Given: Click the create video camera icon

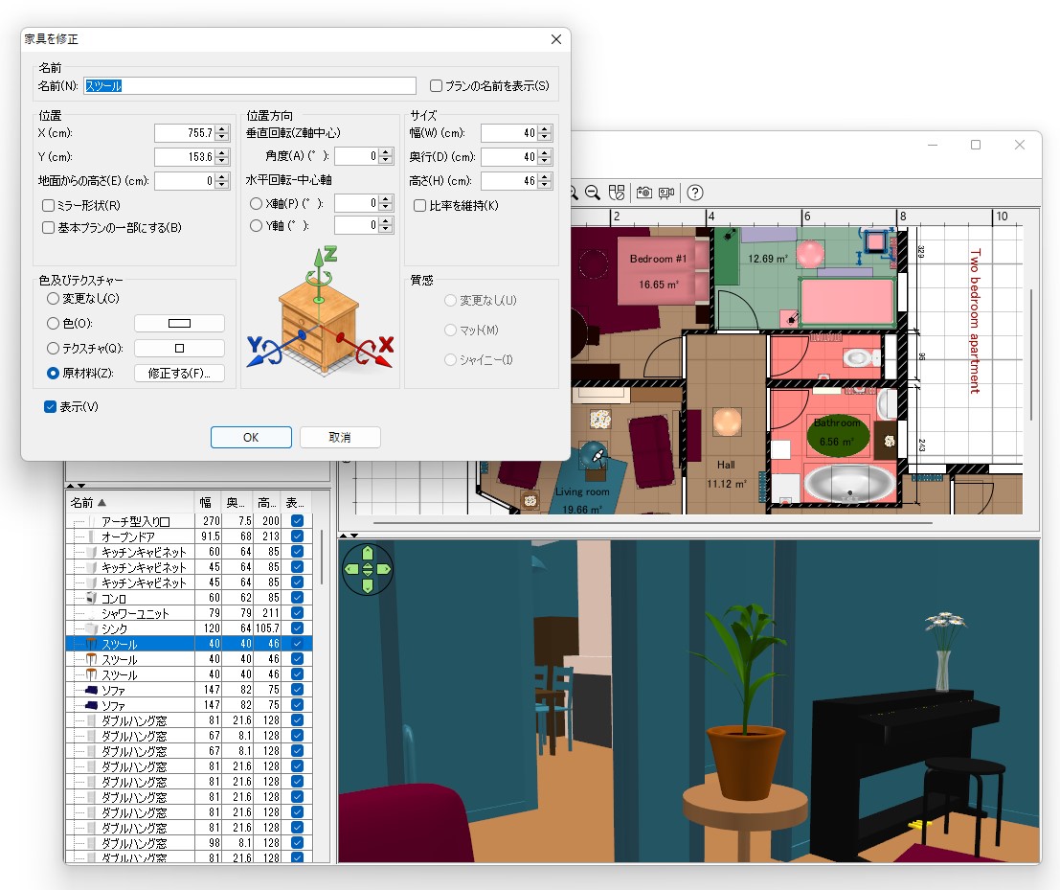Looking at the screenshot, I should [x=666, y=193].
